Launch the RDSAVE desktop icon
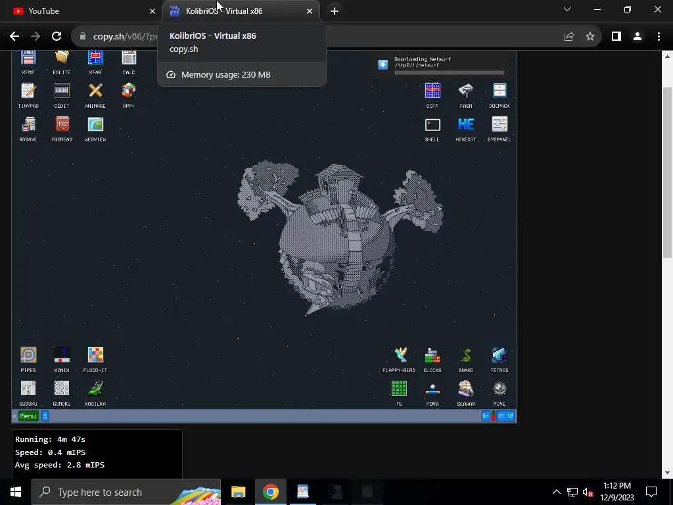 (28, 129)
